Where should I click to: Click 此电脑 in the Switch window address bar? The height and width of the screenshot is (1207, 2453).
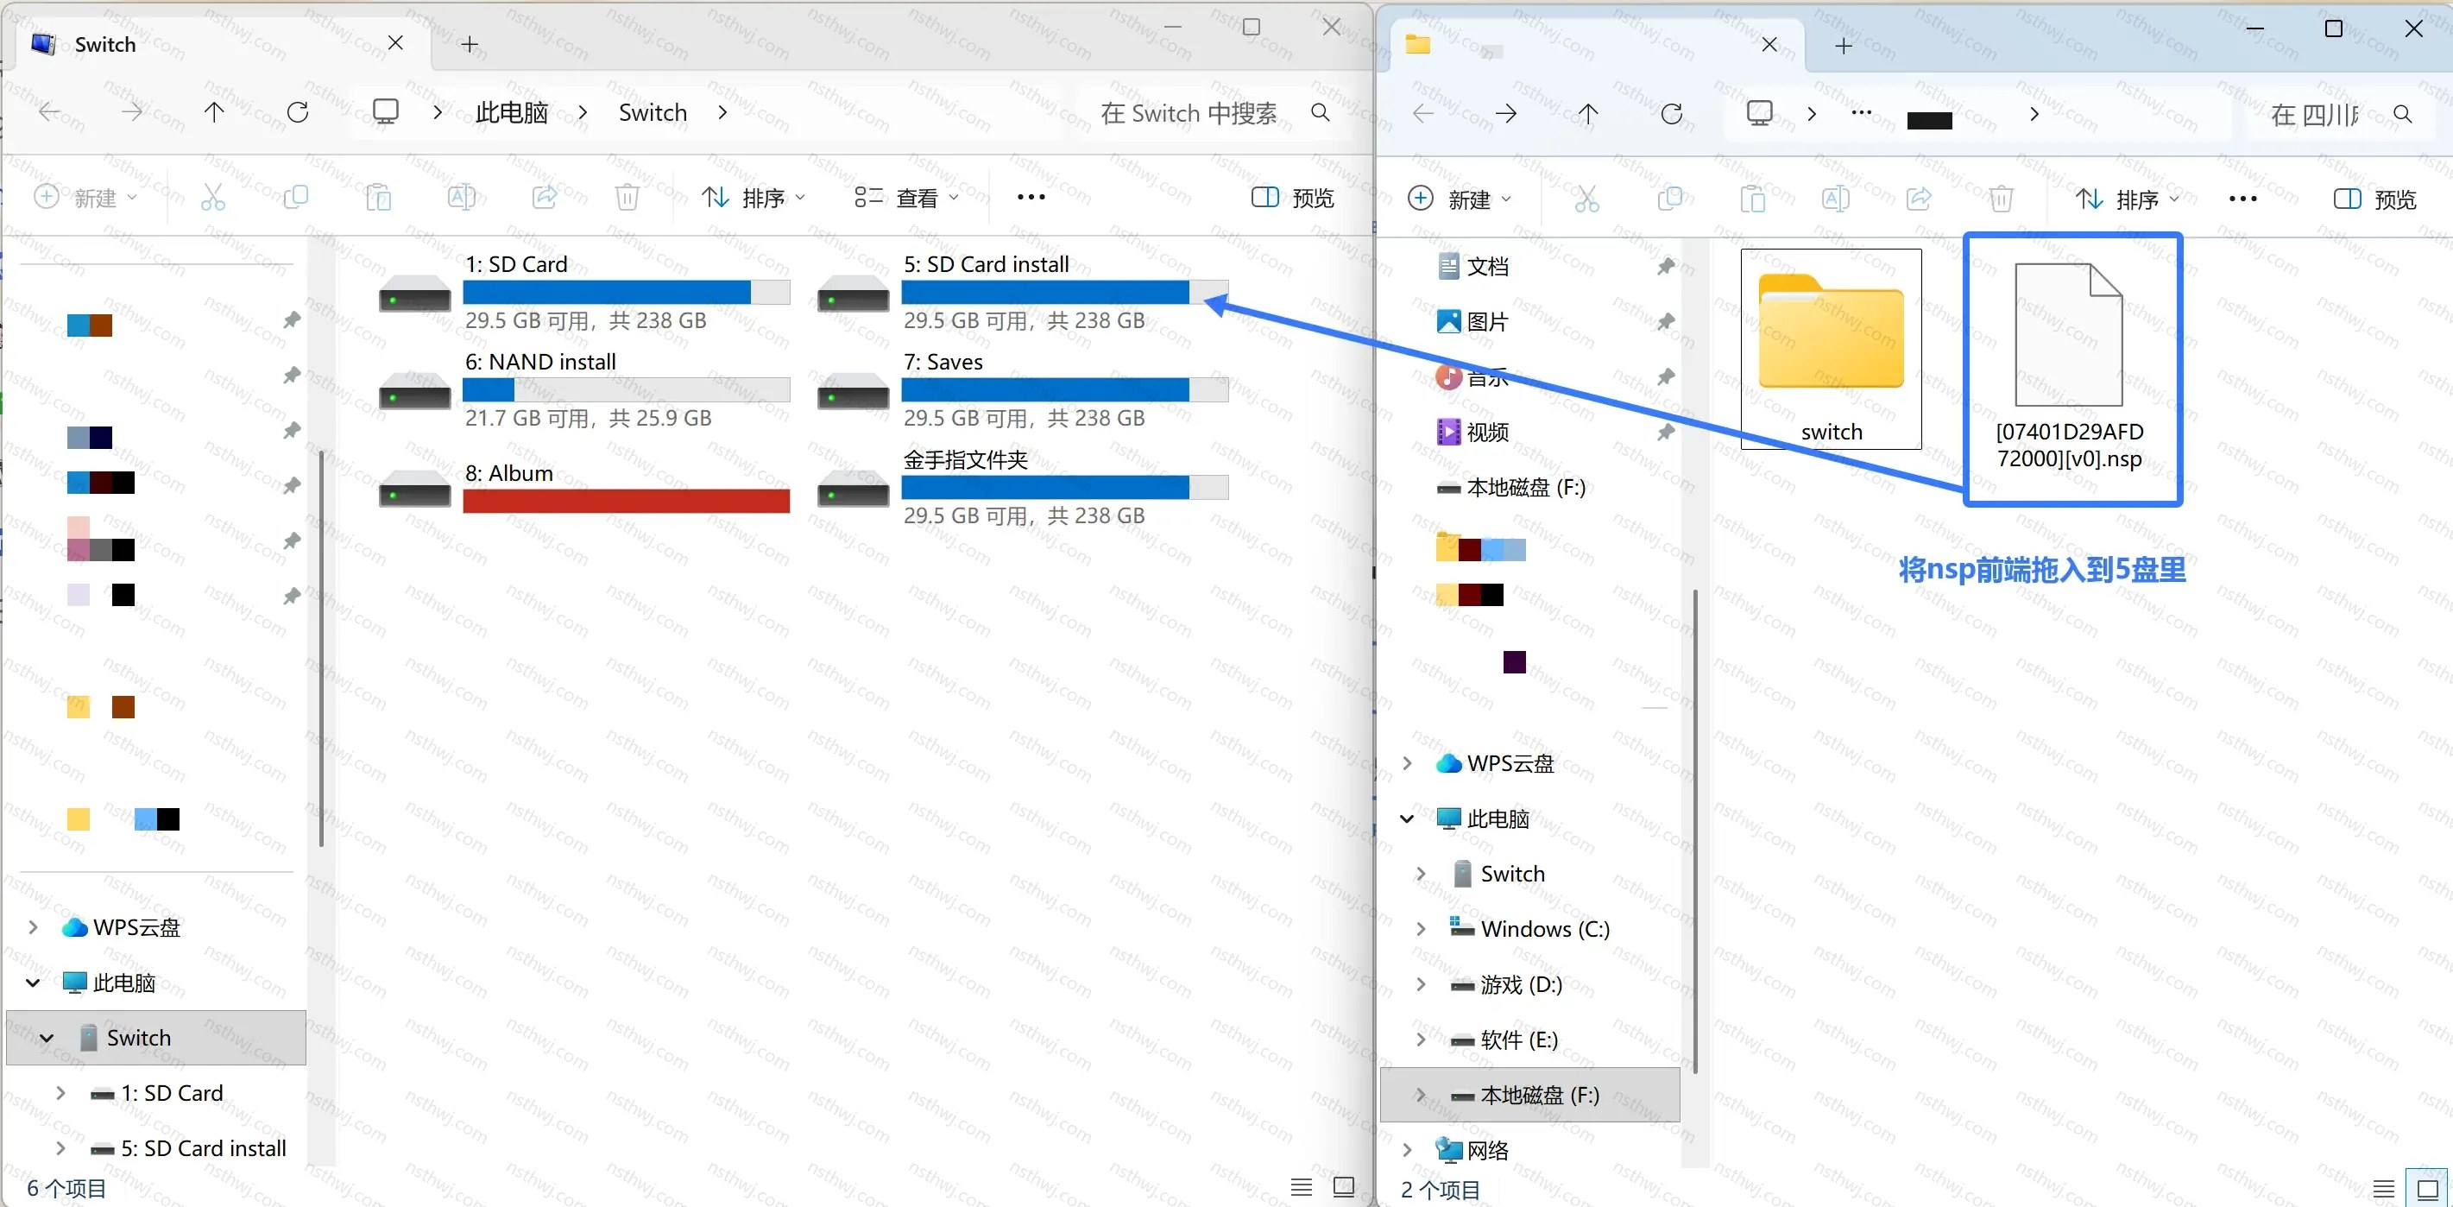pyautogui.click(x=511, y=112)
